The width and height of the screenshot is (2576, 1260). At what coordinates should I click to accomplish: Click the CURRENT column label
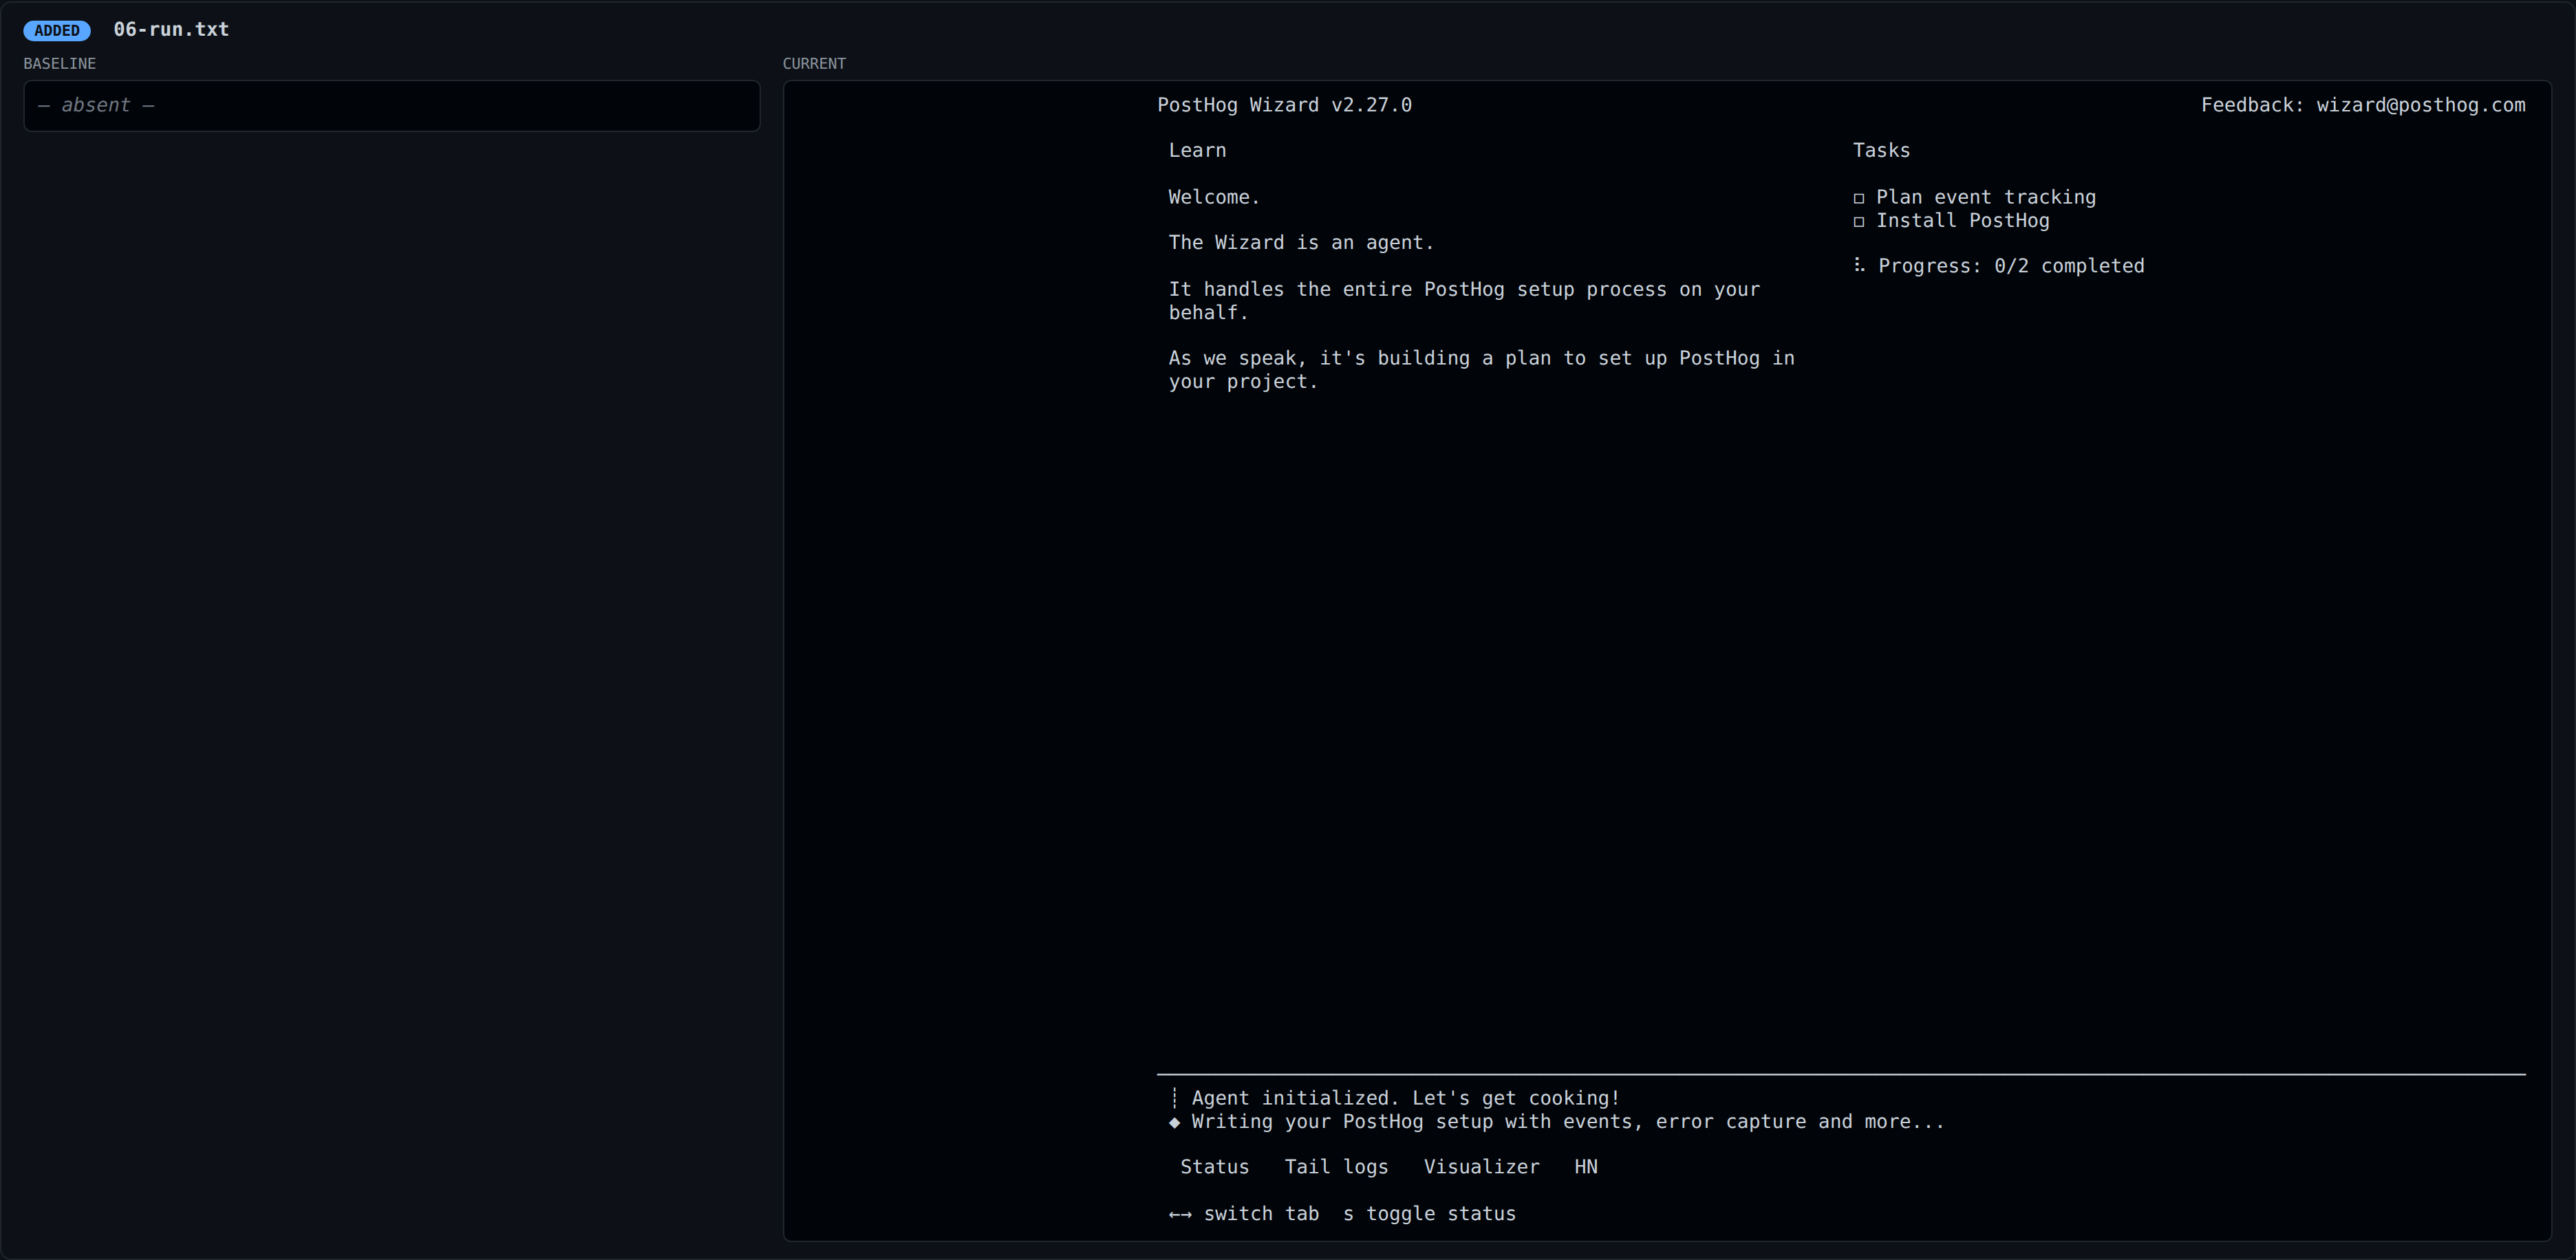pyautogui.click(x=814, y=64)
